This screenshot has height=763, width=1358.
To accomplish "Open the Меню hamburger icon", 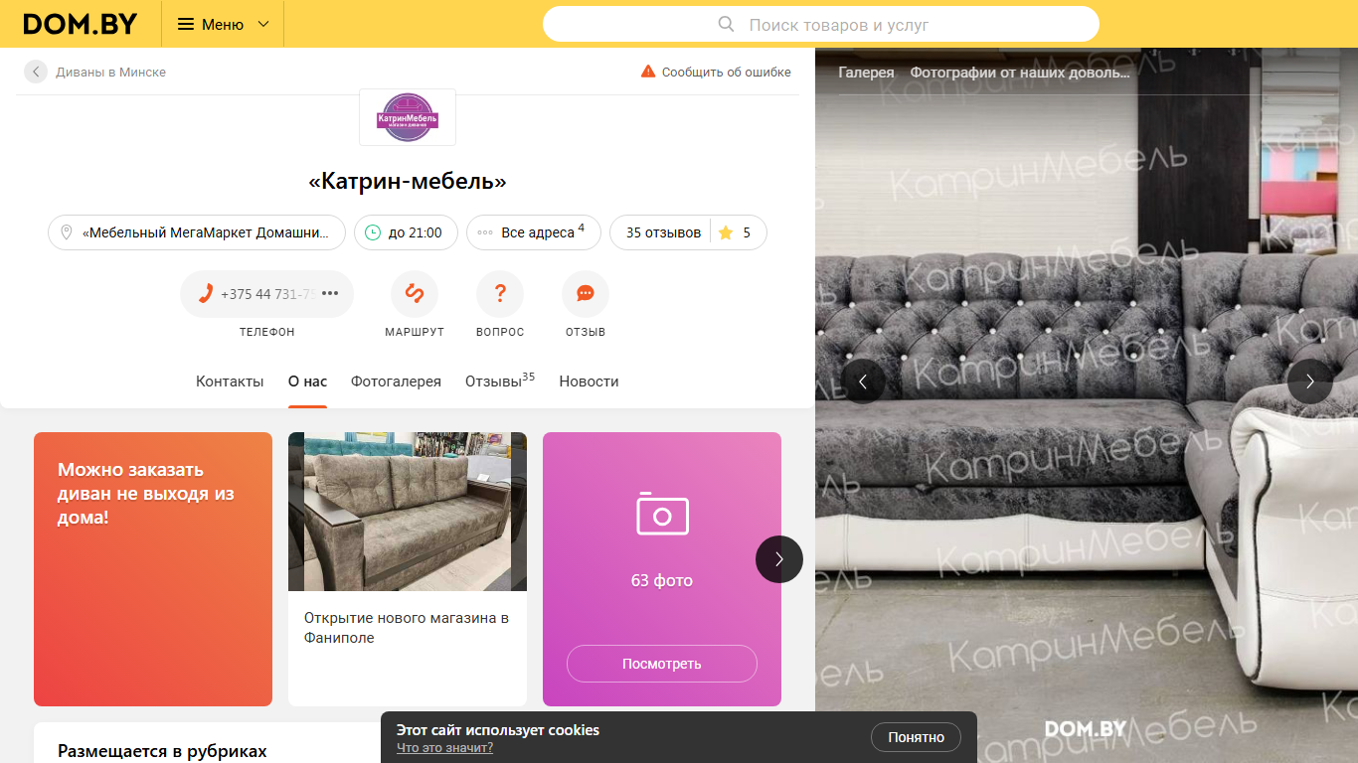I will (x=186, y=24).
